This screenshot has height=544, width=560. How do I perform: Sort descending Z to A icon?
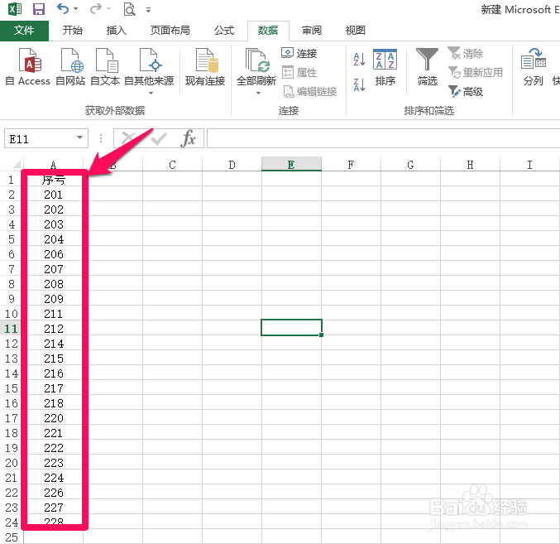[x=359, y=85]
